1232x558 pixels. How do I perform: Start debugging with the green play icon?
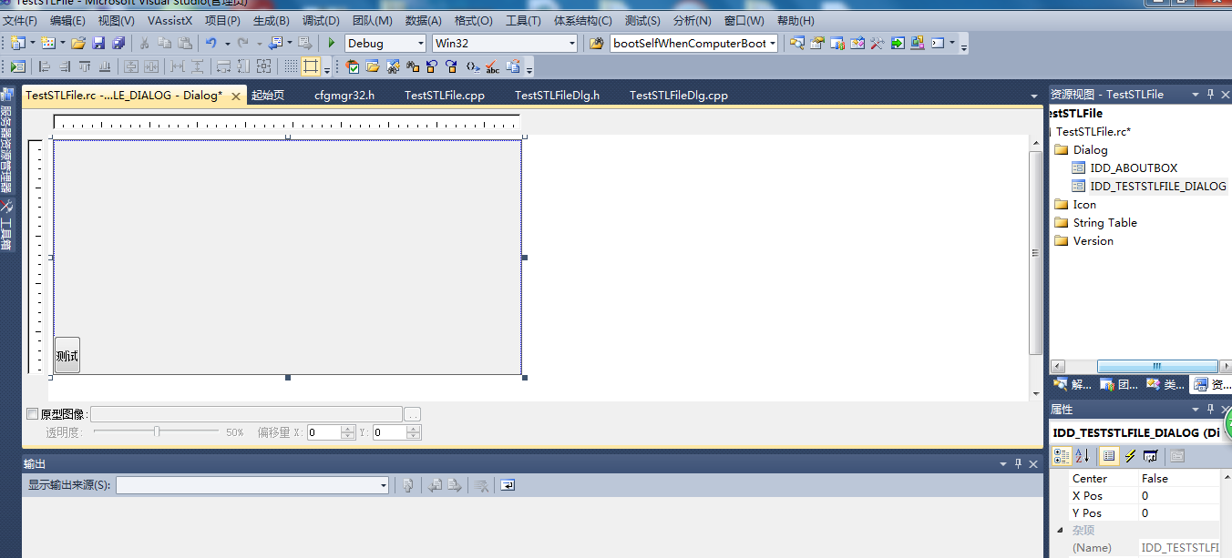tap(332, 43)
